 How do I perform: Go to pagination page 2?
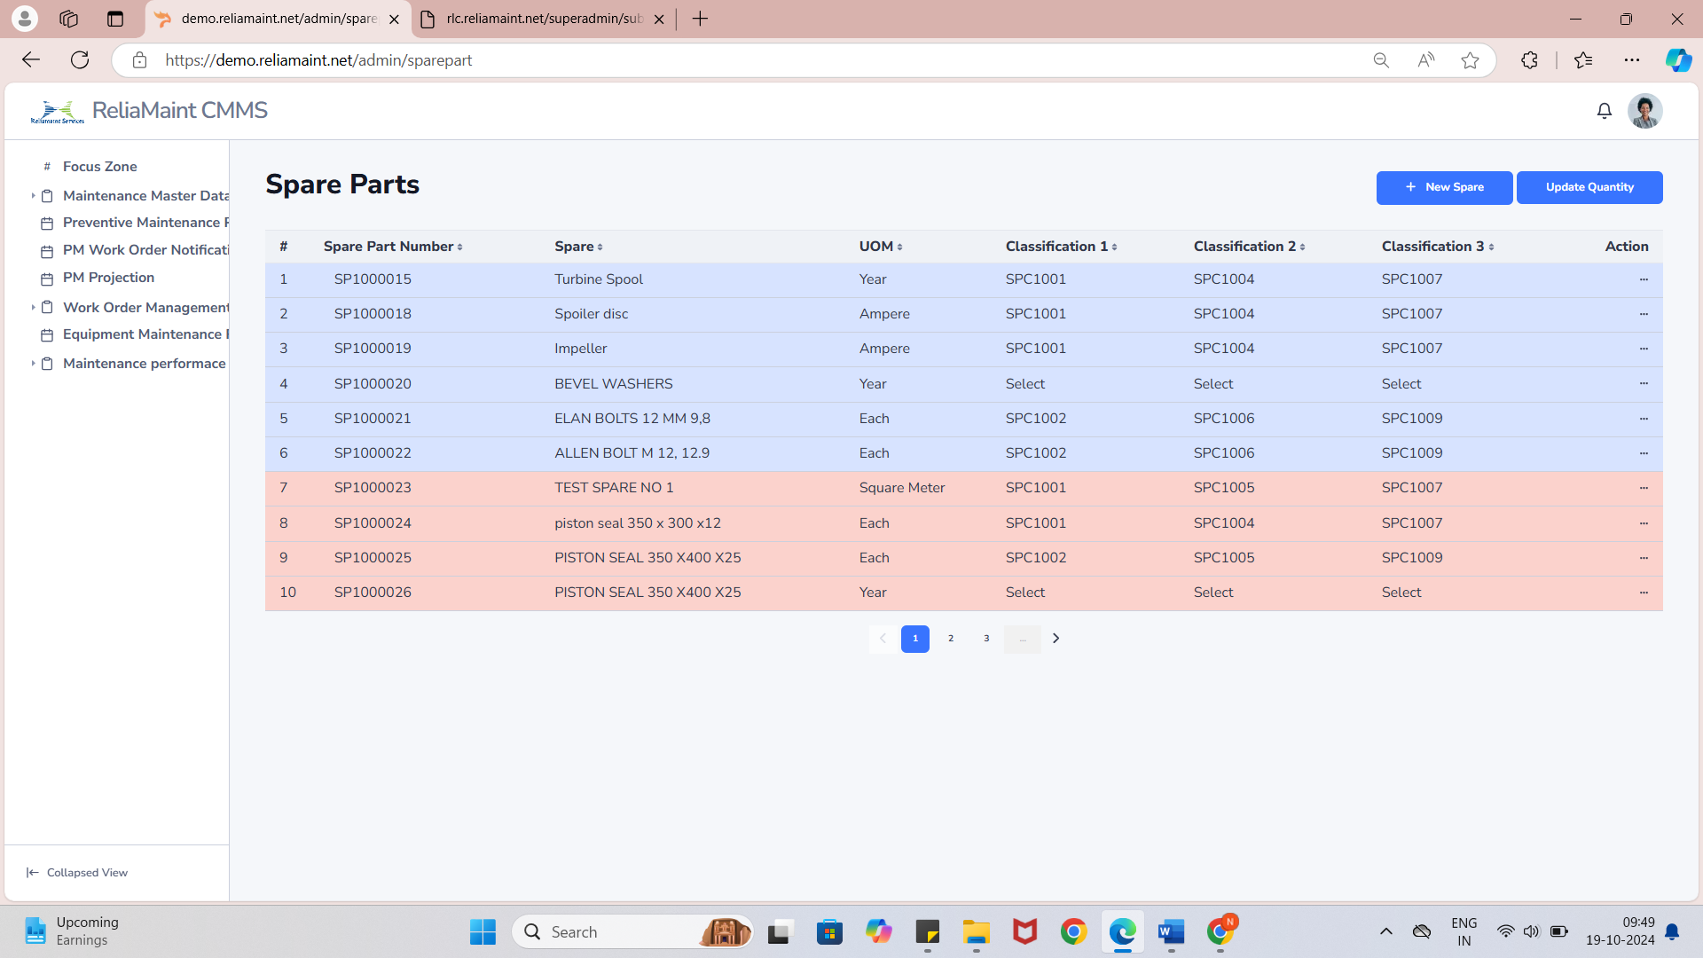951,639
